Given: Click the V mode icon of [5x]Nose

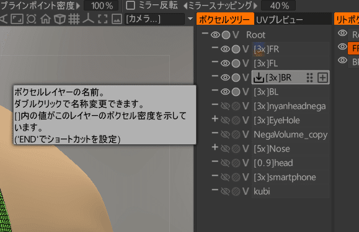Looking at the screenshot, I should coord(246,148).
